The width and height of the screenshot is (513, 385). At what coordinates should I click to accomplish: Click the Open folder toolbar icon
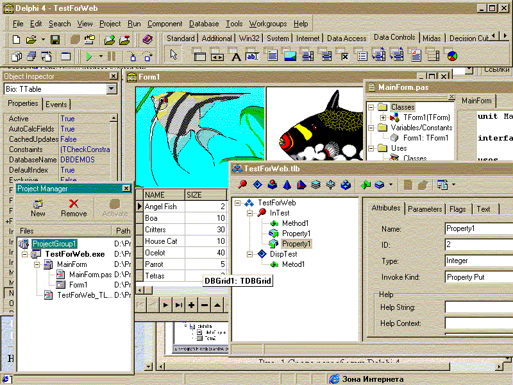pos(31,40)
